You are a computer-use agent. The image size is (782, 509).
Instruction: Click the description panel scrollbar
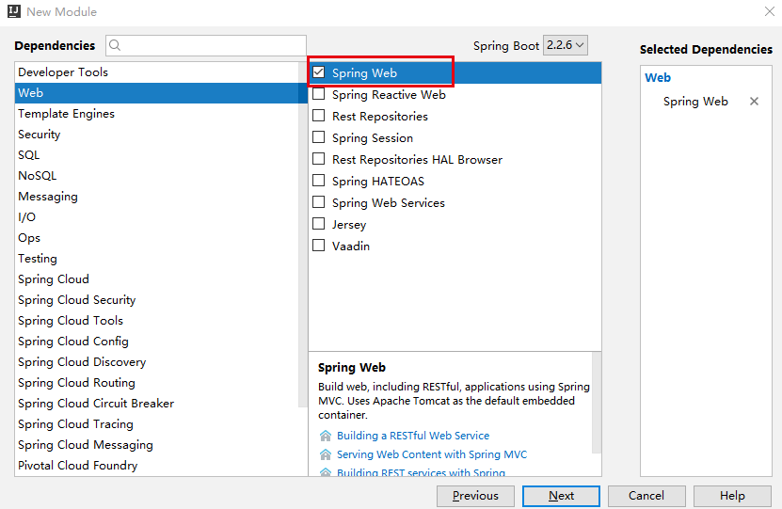(597, 403)
